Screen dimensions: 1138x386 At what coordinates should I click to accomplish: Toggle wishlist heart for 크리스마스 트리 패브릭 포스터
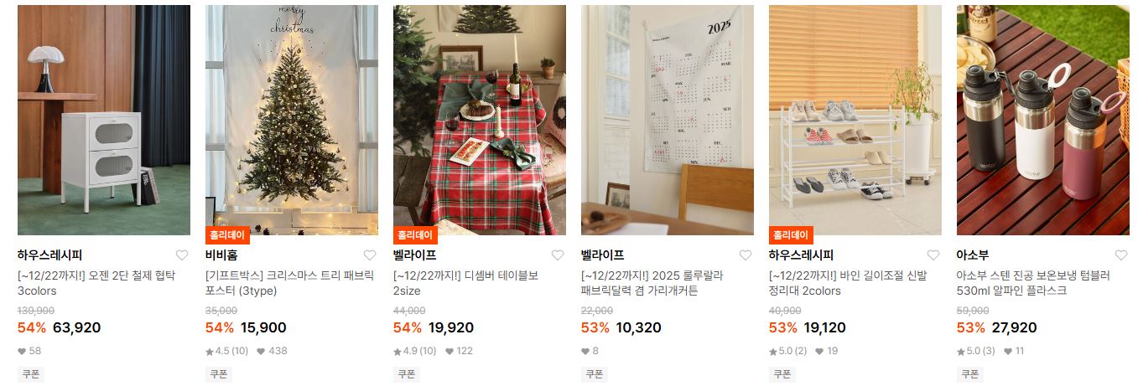370,255
